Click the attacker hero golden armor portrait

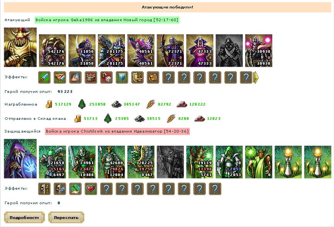click(x=20, y=47)
